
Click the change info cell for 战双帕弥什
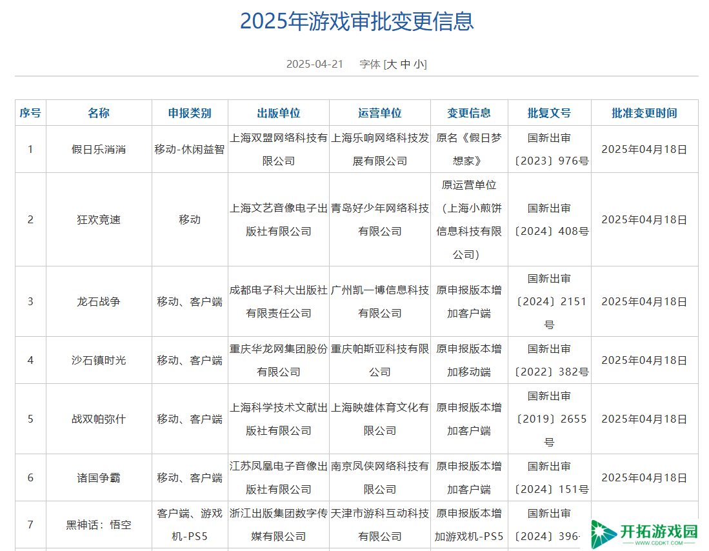[469, 419]
